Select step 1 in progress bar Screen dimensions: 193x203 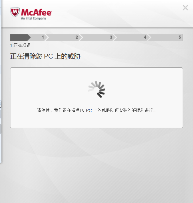(43, 37)
